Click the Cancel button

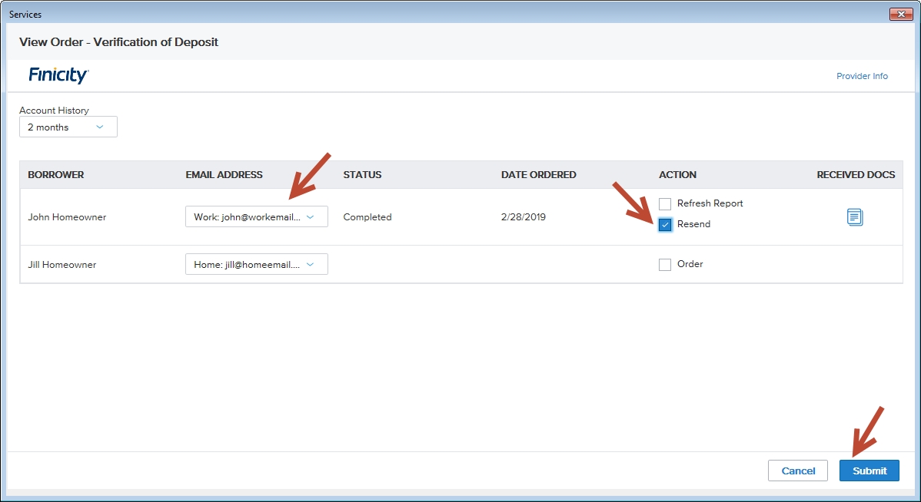797,471
